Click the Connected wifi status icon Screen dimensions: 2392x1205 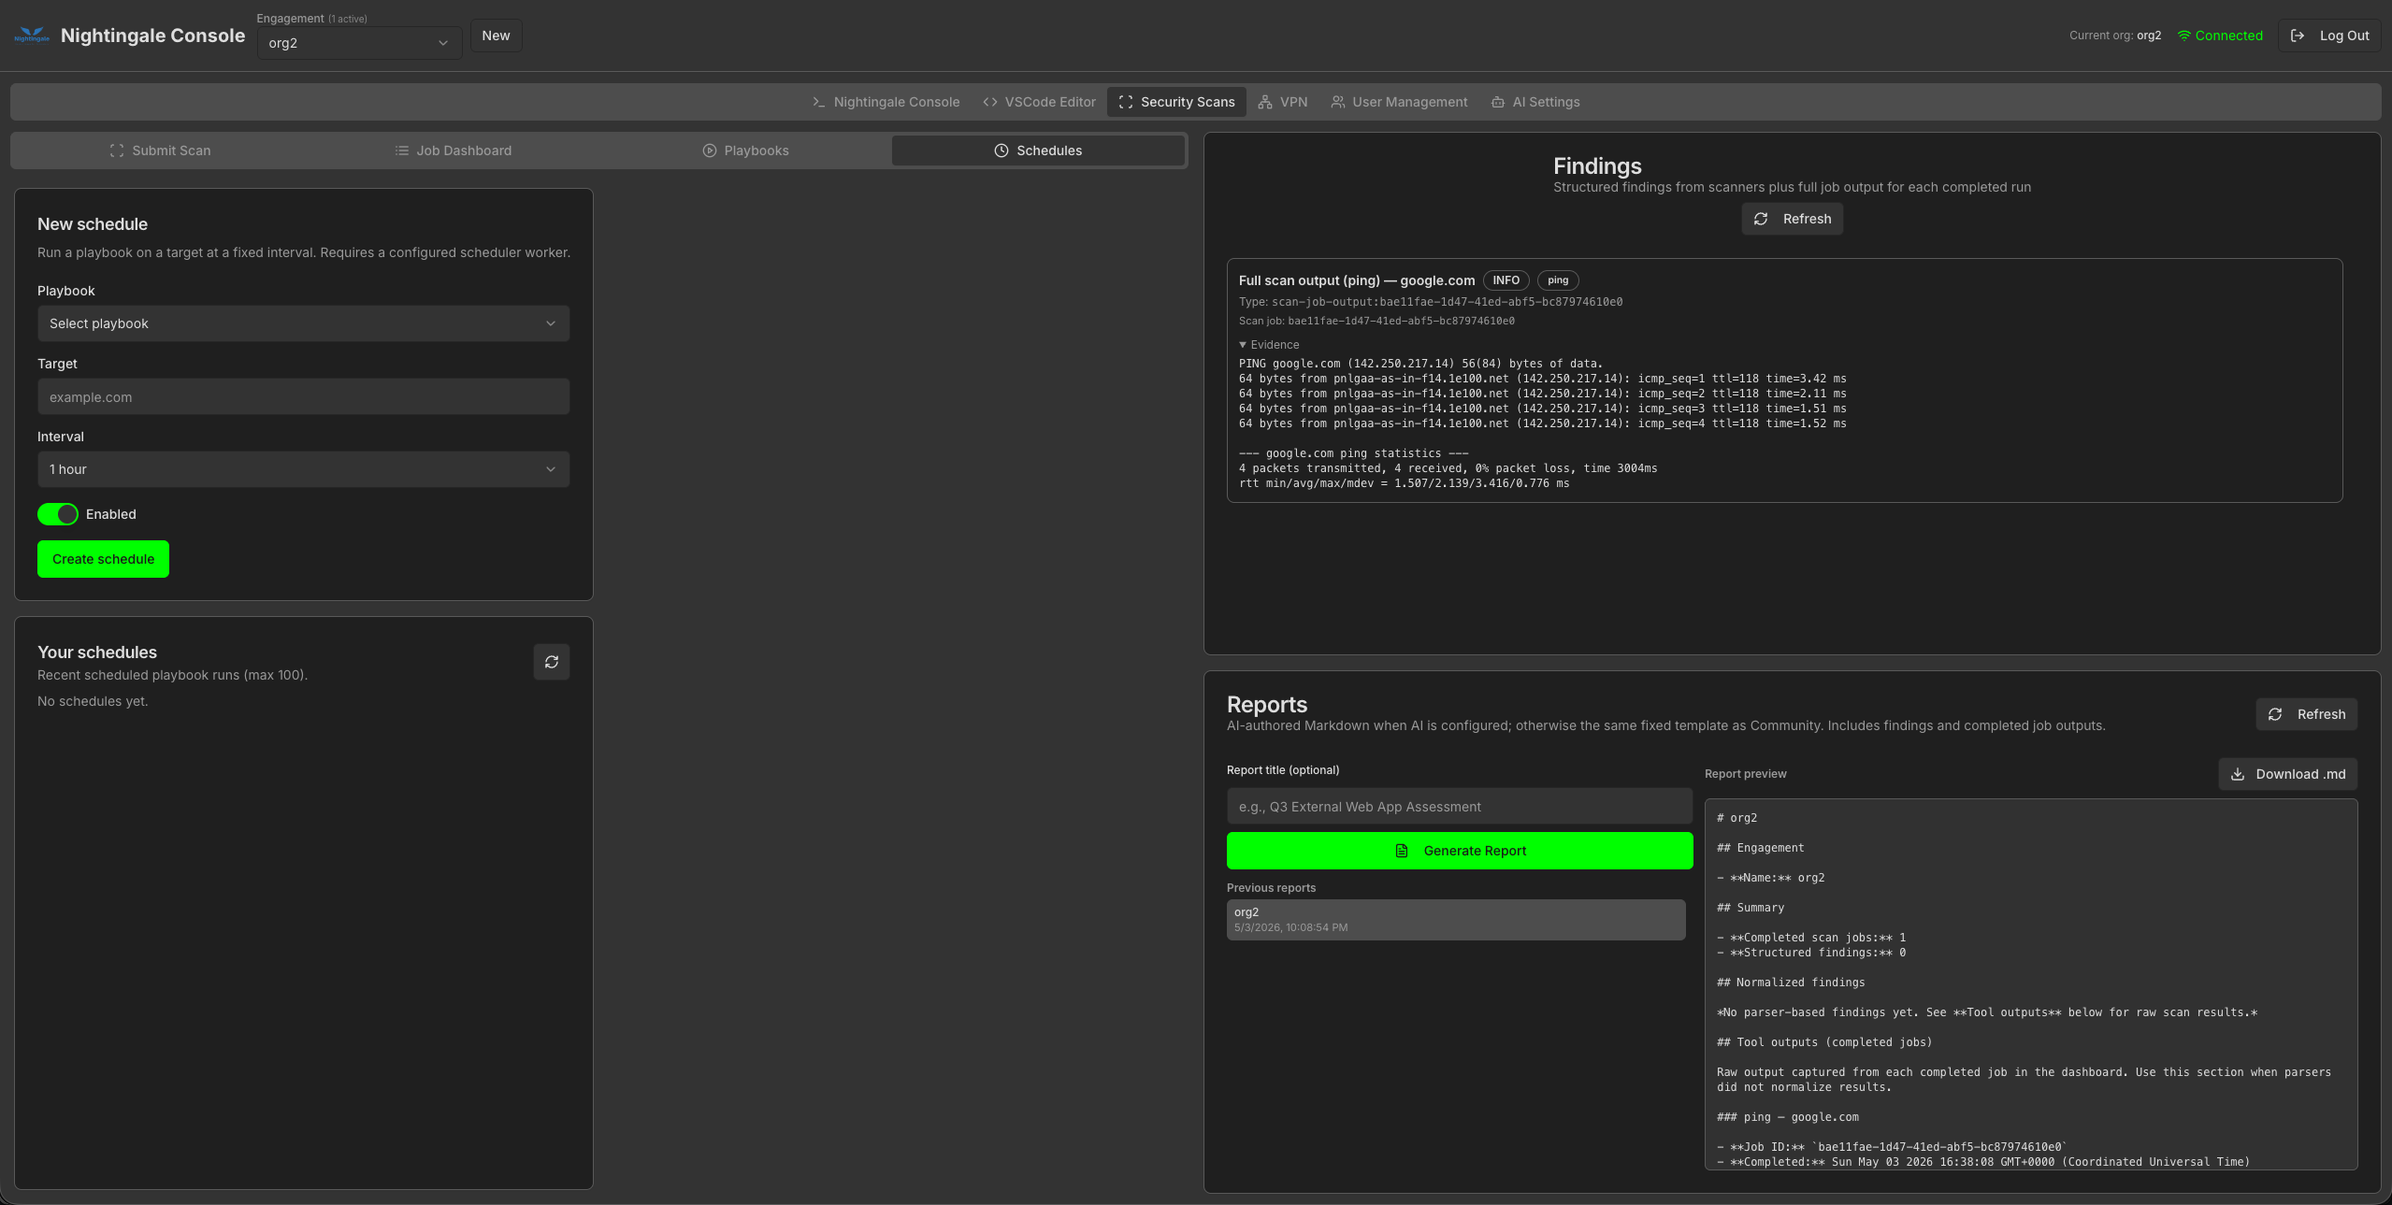coord(2184,36)
